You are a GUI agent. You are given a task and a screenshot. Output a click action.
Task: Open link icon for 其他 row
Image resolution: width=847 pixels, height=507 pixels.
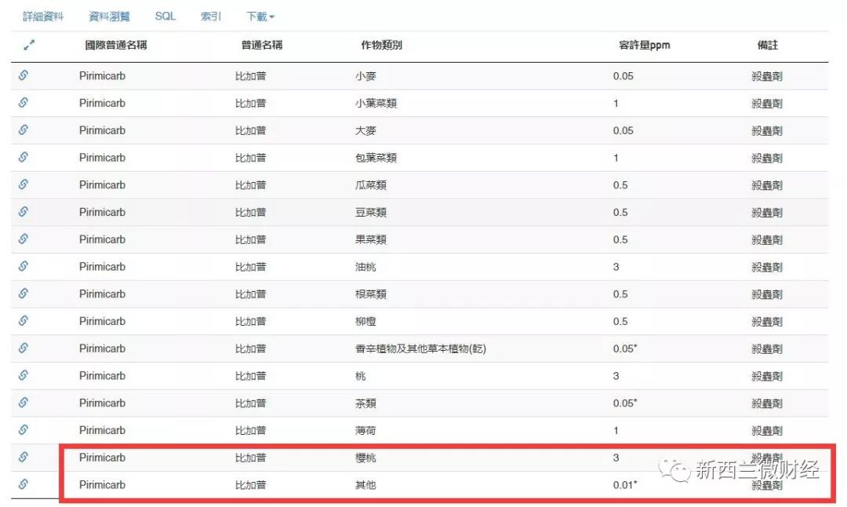[x=24, y=483]
